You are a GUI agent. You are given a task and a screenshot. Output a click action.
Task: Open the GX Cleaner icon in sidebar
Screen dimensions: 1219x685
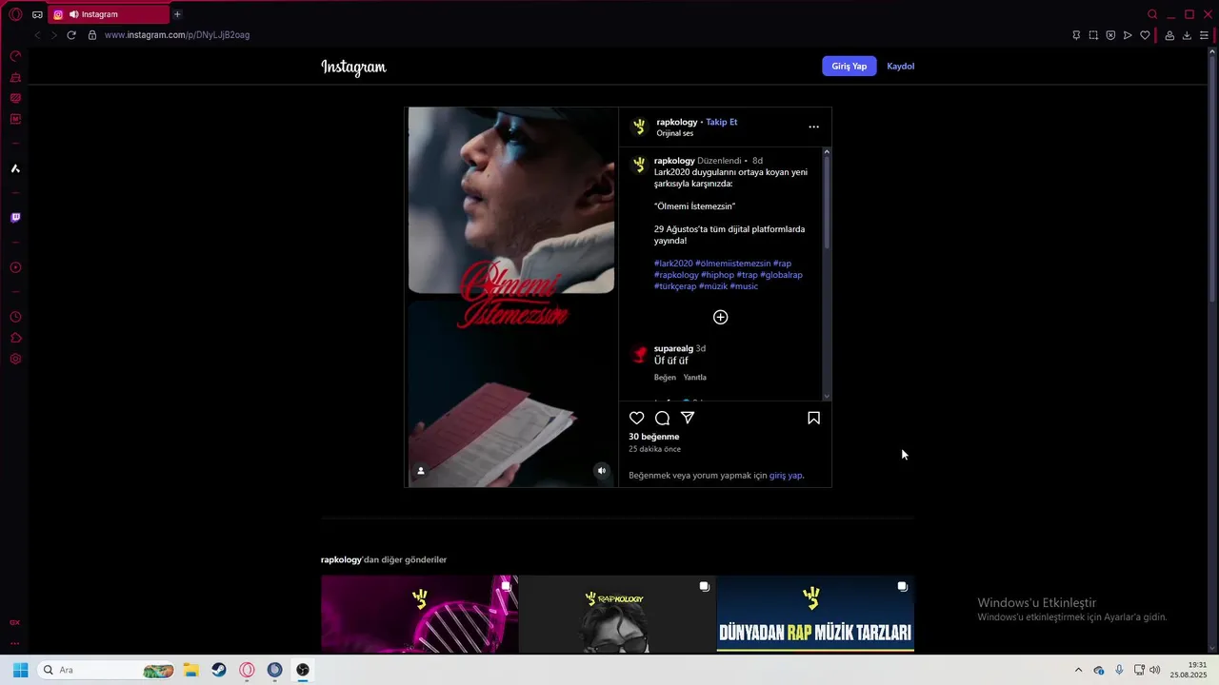pos(15,77)
